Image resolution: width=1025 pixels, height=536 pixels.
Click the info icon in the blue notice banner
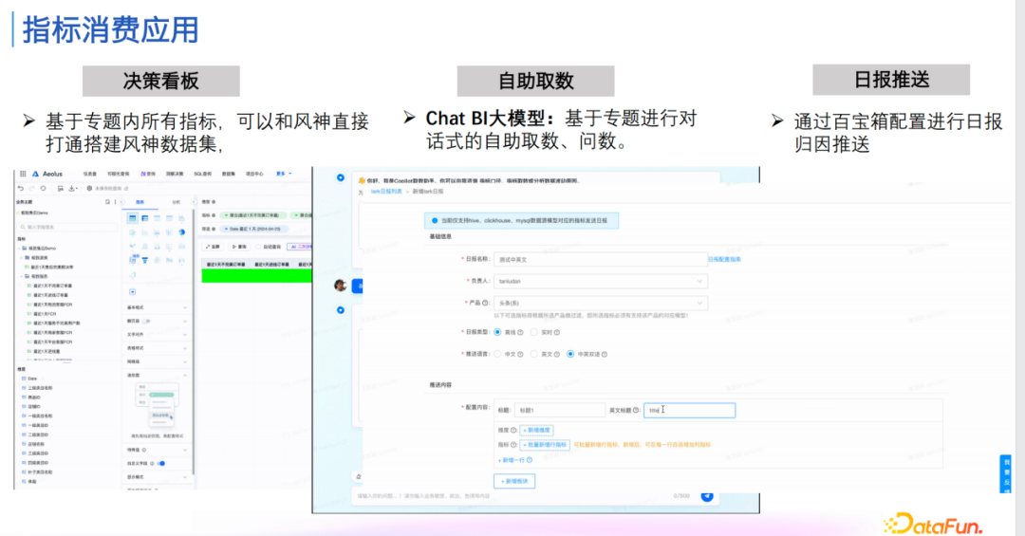click(x=435, y=221)
